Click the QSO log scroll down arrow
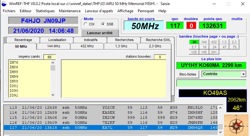The image size is (250, 136). click(x=220, y=132)
